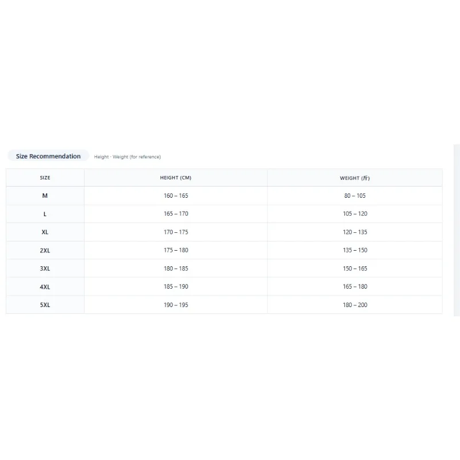Click the 135 – 150 weight cell

tap(355, 251)
